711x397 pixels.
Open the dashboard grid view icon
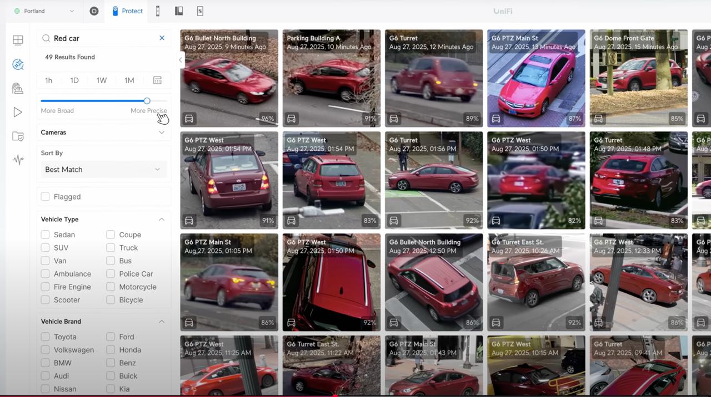[18, 40]
